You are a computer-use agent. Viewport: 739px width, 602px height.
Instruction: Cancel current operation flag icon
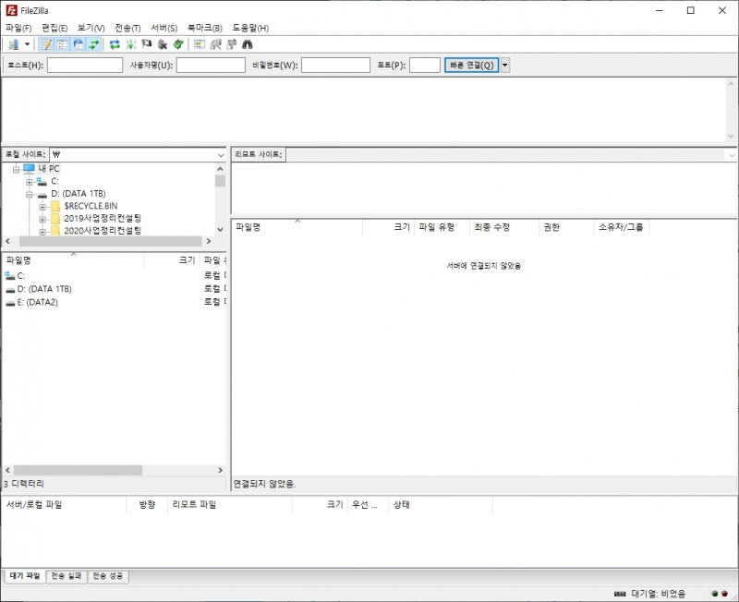[x=147, y=44]
